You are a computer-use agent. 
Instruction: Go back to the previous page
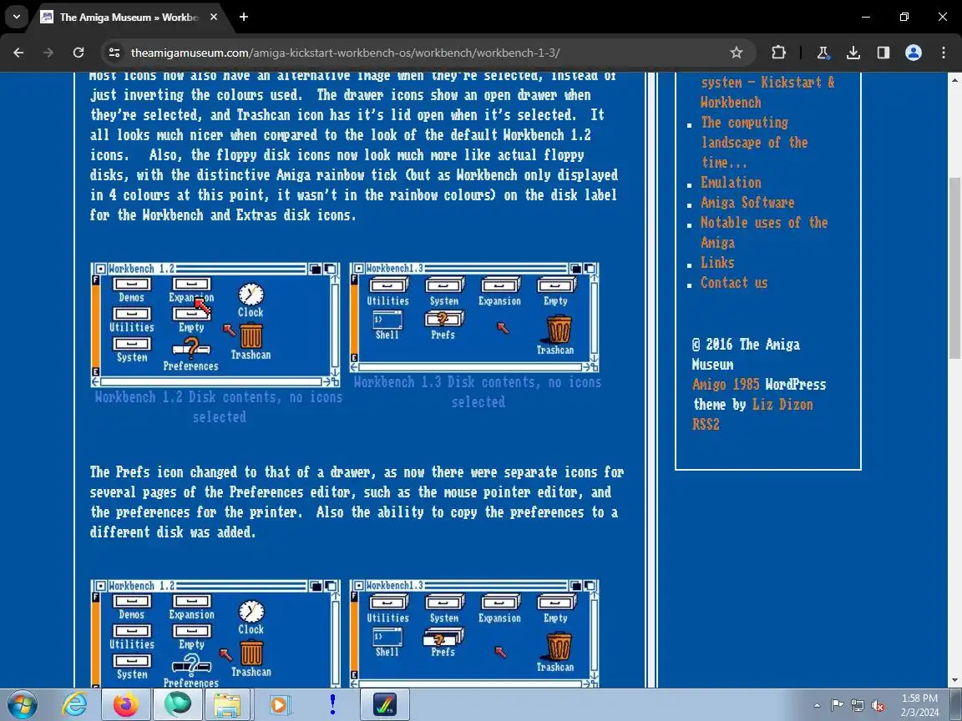[x=18, y=53]
